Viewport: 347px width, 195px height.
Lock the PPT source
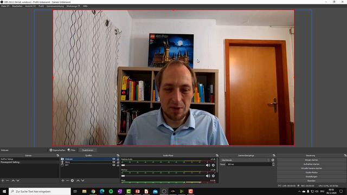[x=118, y=165]
